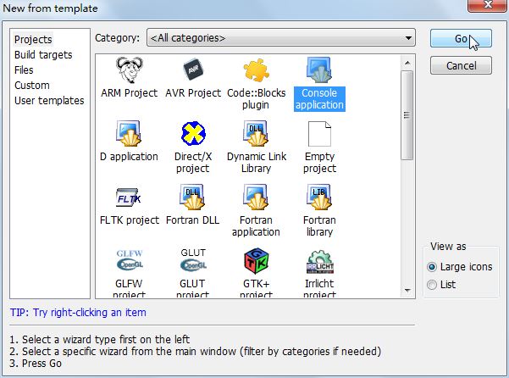Screen dimensions: 509x378
Task: Choose the D application template icon
Action: (130, 135)
